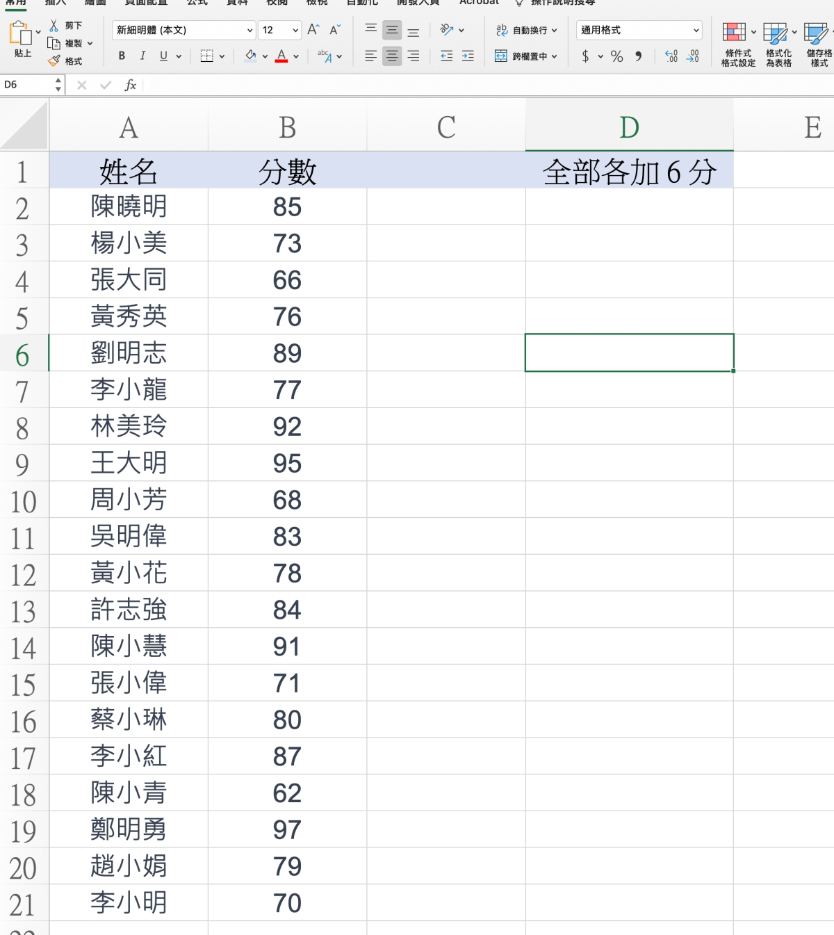Image resolution: width=834 pixels, height=935 pixels.
Task: Click the currency dollar sign format icon
Action: click(586, 56)
